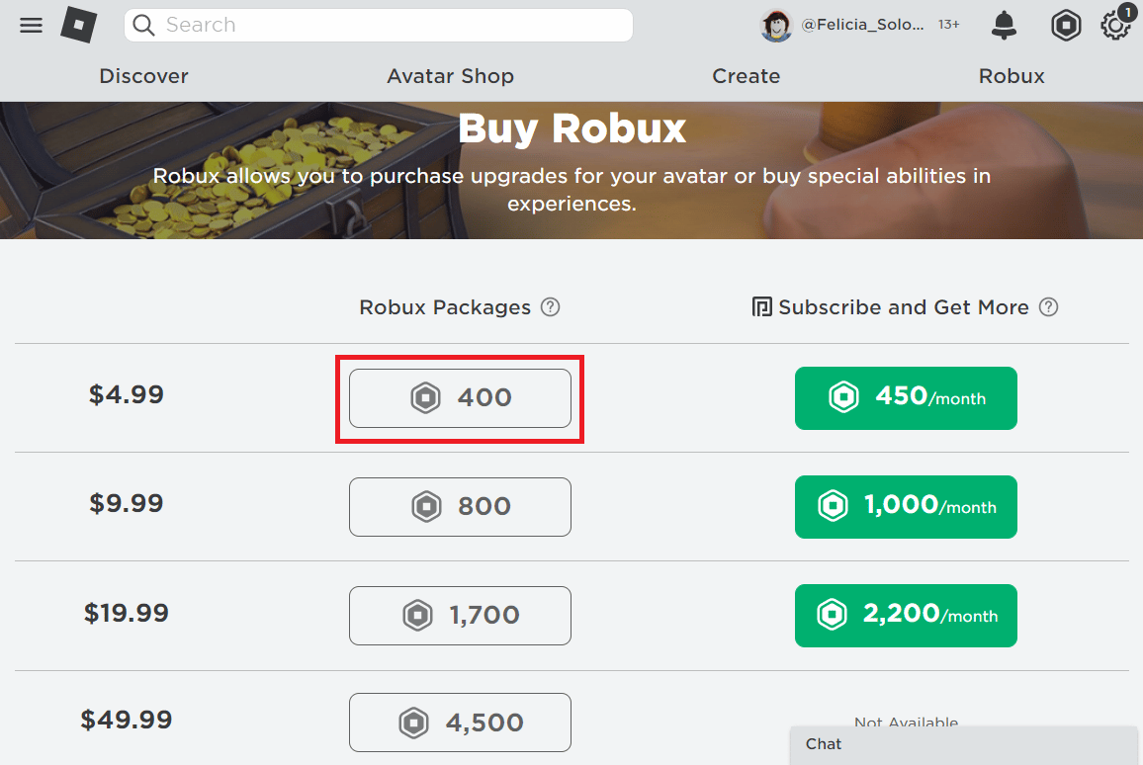
Task: Buy the highlighted 400 Robux package
Action: (460, 397)
